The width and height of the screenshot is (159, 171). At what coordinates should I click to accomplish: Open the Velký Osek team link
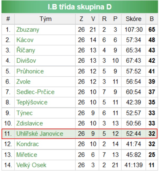(31, 165)
